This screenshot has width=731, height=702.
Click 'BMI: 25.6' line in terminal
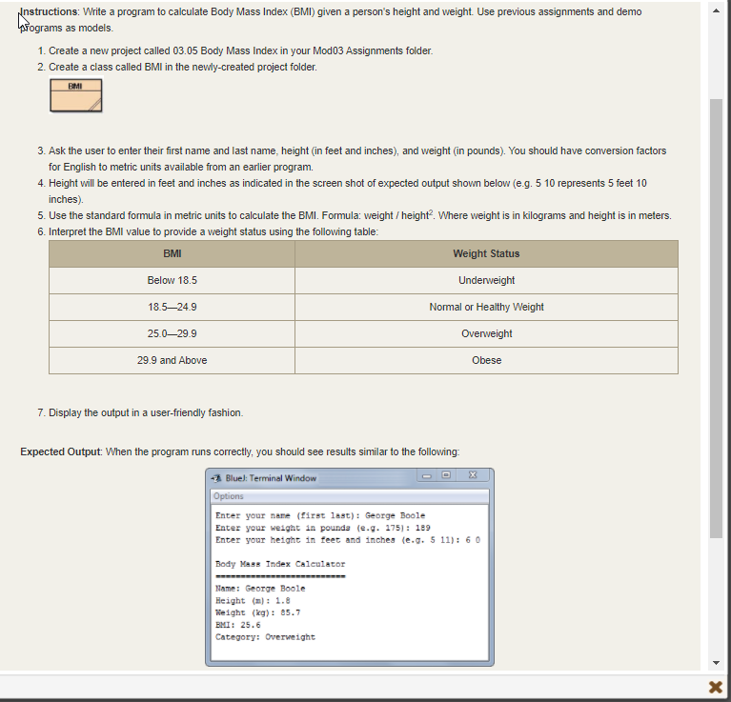pyautogui.click(x=237, y=625)
